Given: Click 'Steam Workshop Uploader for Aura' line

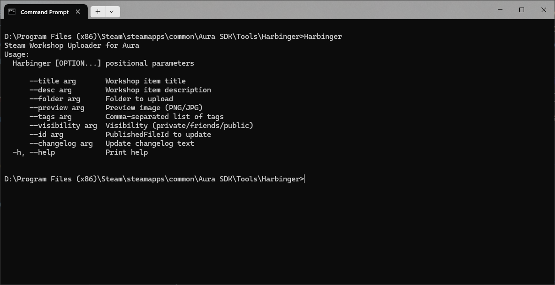Looking at the screenshot, I should [x=71, y=45].
